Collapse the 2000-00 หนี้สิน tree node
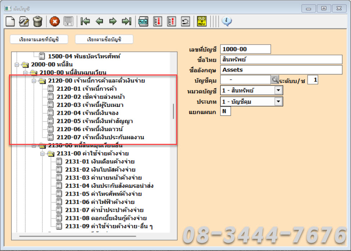The width and height of the screenshot is (351, 251). click(17, 65)
